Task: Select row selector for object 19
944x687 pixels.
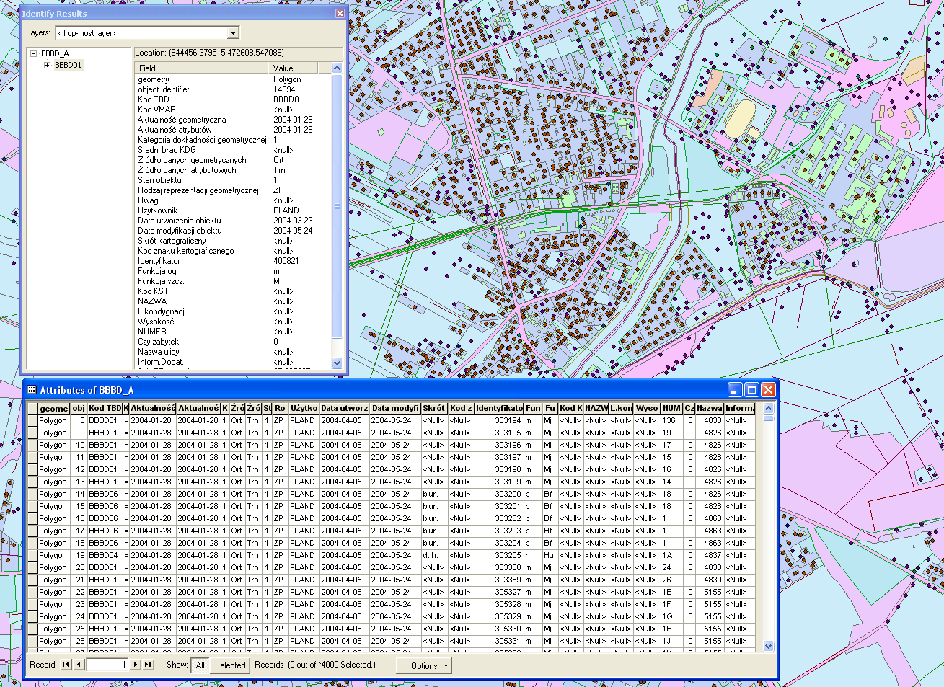Action: click(x=32, y=555)
